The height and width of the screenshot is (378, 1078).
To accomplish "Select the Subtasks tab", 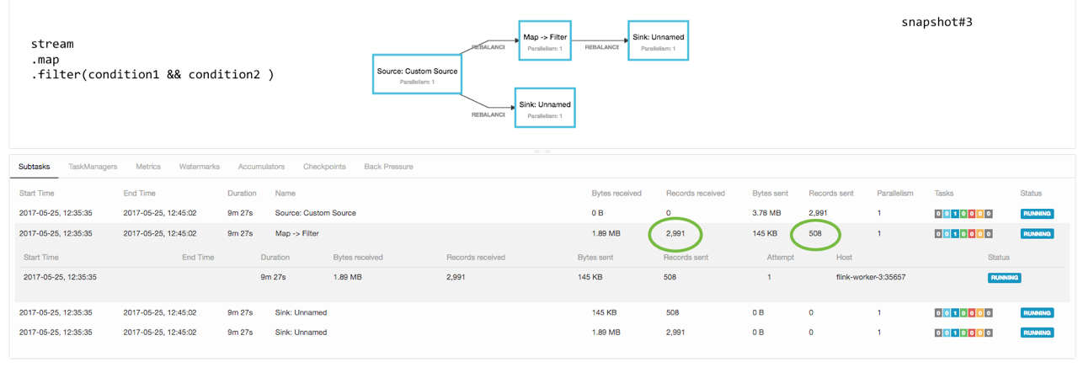I will [34, 167].
